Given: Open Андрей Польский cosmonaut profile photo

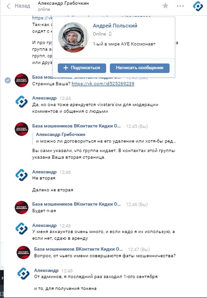Looking at the screenshot, I should 73,37.
